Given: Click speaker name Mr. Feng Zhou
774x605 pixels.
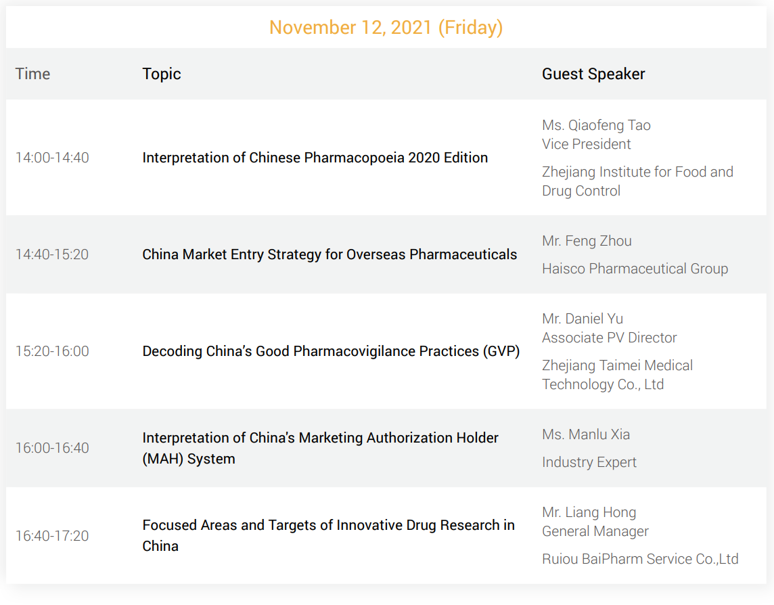Looking at the screenshot, I should pyautogui.click(x=587, y=240).
